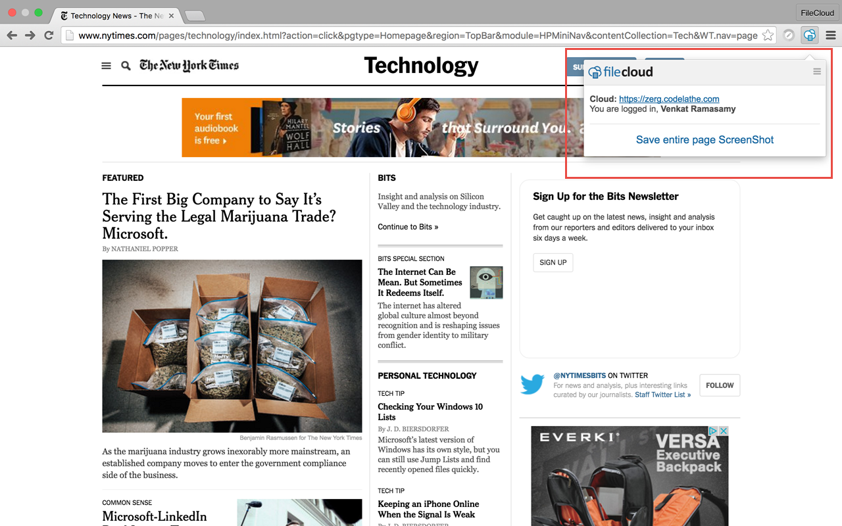Click the Common Sense article thumbnail image
The width and height of the screenshot is (842, 526).
tap(299, 512)
